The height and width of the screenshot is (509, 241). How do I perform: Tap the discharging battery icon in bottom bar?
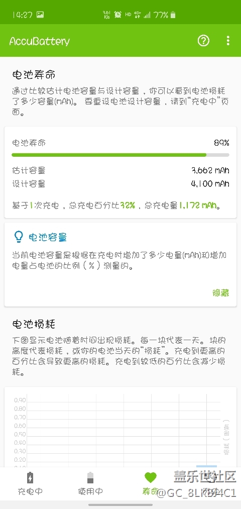point(90,478)
